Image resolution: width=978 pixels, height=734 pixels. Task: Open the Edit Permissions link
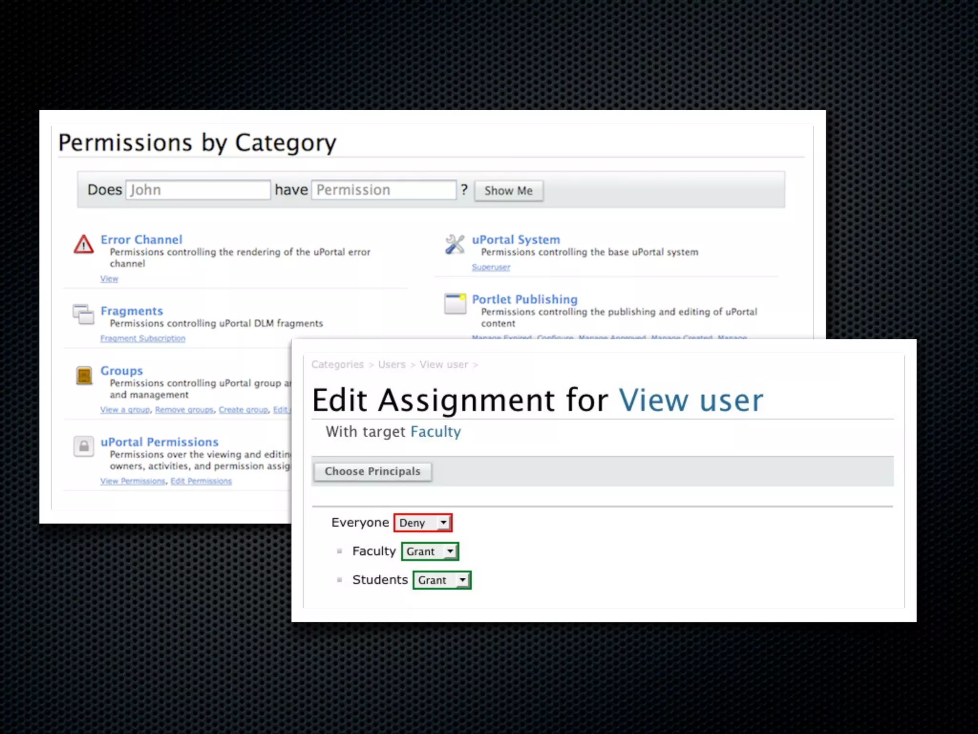201,481
